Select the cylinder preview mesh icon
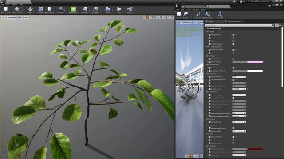The image size is (284, 159). click(187, 156)
